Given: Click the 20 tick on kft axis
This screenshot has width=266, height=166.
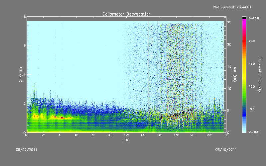Looking at the screenshot, I should click(x=229, y=44).
